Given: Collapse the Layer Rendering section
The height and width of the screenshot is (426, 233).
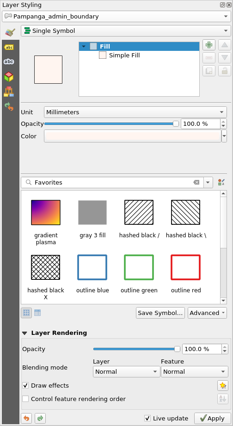Looking at the screenshot, I should tap(25, 333).
